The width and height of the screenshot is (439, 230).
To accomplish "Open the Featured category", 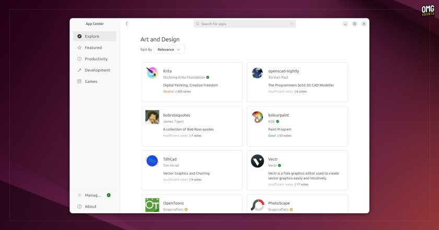I will pyautogui.click(x=95, y=47).
